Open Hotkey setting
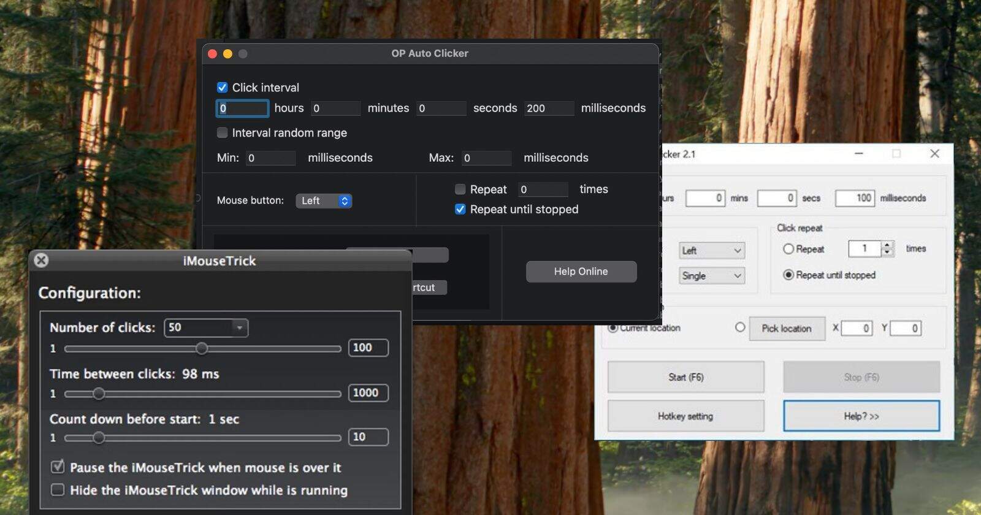 click(685, 416)
